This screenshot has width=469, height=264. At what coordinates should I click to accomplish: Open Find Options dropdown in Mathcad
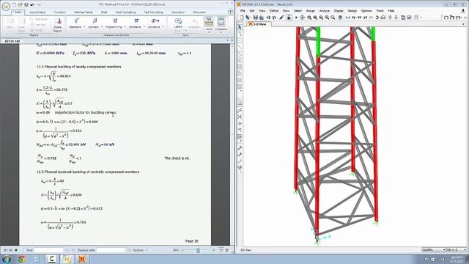tap(139, 250)
